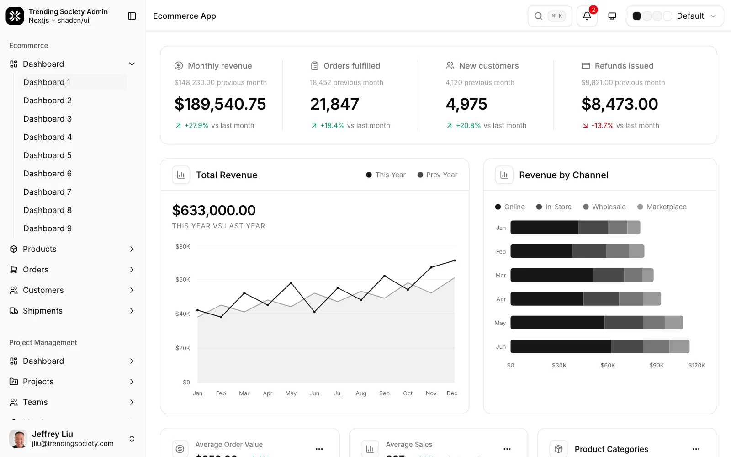Viewport: 731px width, 457px height.
Task: Click Jeffrey Liu avatar photo
Action: (x=18, y=439)
